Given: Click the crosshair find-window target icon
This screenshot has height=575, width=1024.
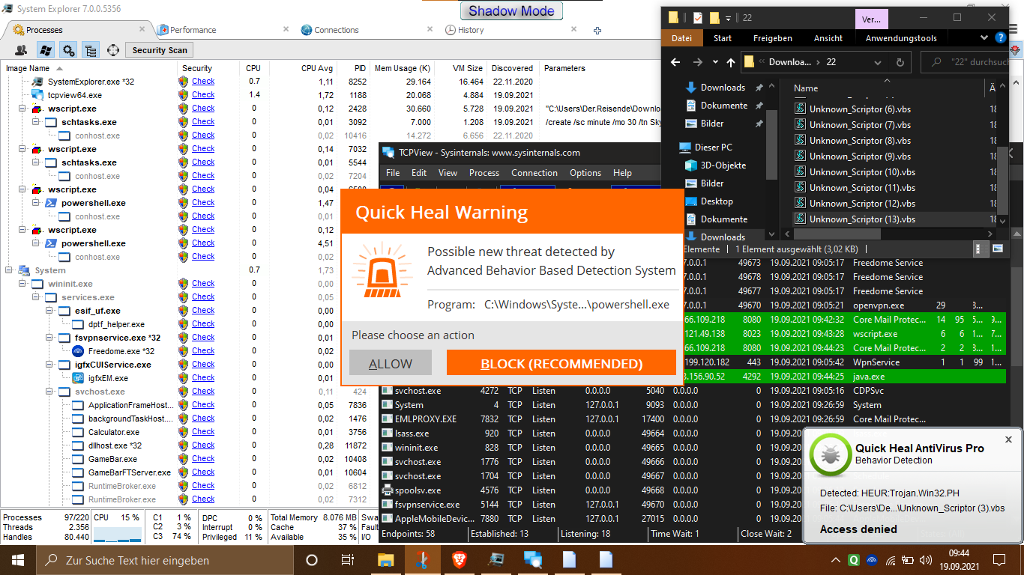Looking at the screenshot, I should point(113,50).
